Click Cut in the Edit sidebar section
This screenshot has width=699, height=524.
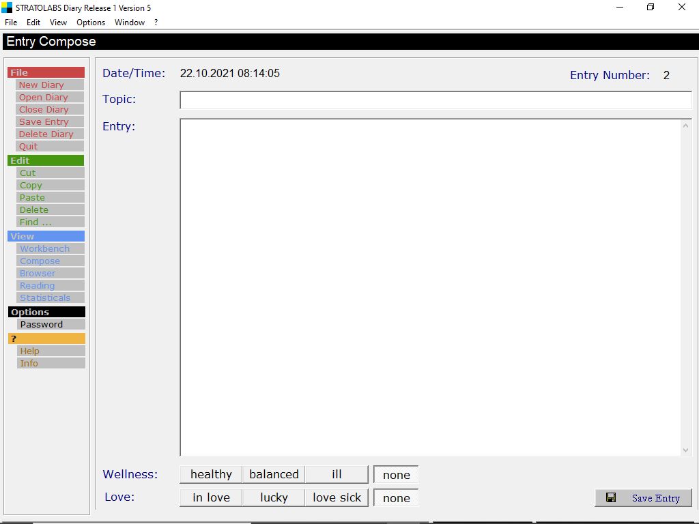pyautogui.click(x=51, y=173)
